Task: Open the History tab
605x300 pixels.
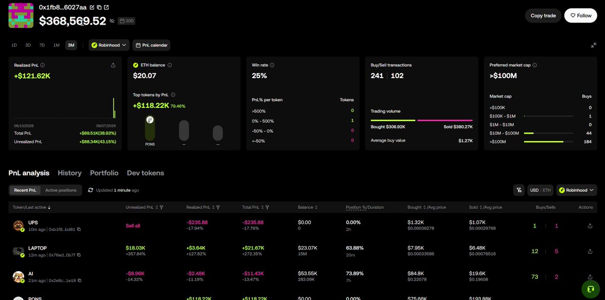Action: point(70,173)
